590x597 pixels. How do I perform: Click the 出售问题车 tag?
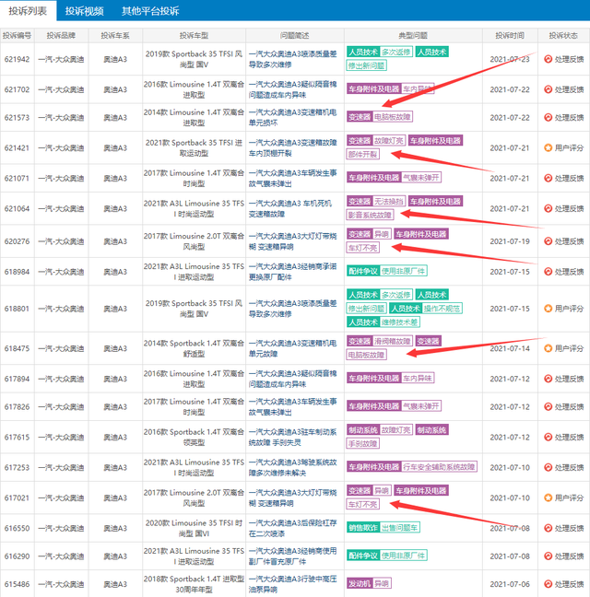(x=400, y=529)
